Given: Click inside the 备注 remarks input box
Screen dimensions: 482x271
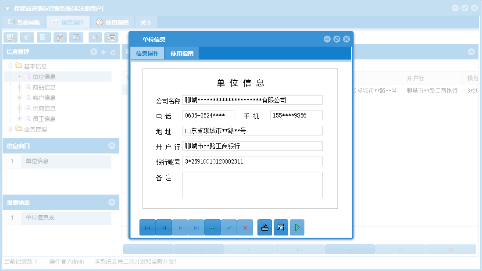Looking at the screenshot, I should (252, 184).
